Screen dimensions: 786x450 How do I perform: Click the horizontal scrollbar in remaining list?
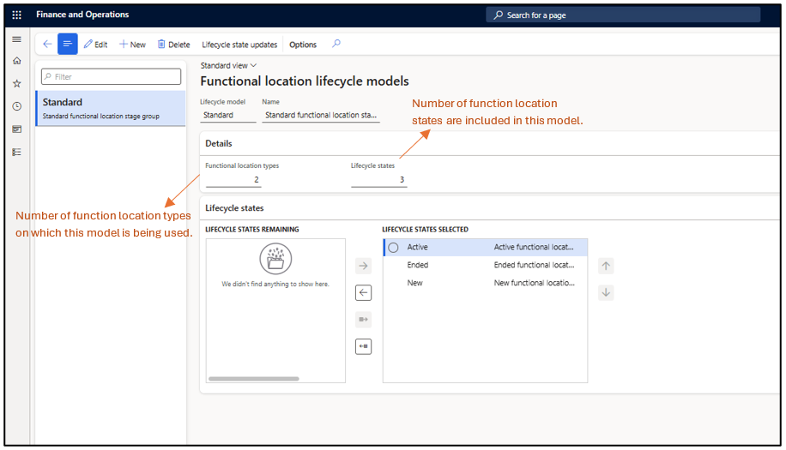coord(254,379)
